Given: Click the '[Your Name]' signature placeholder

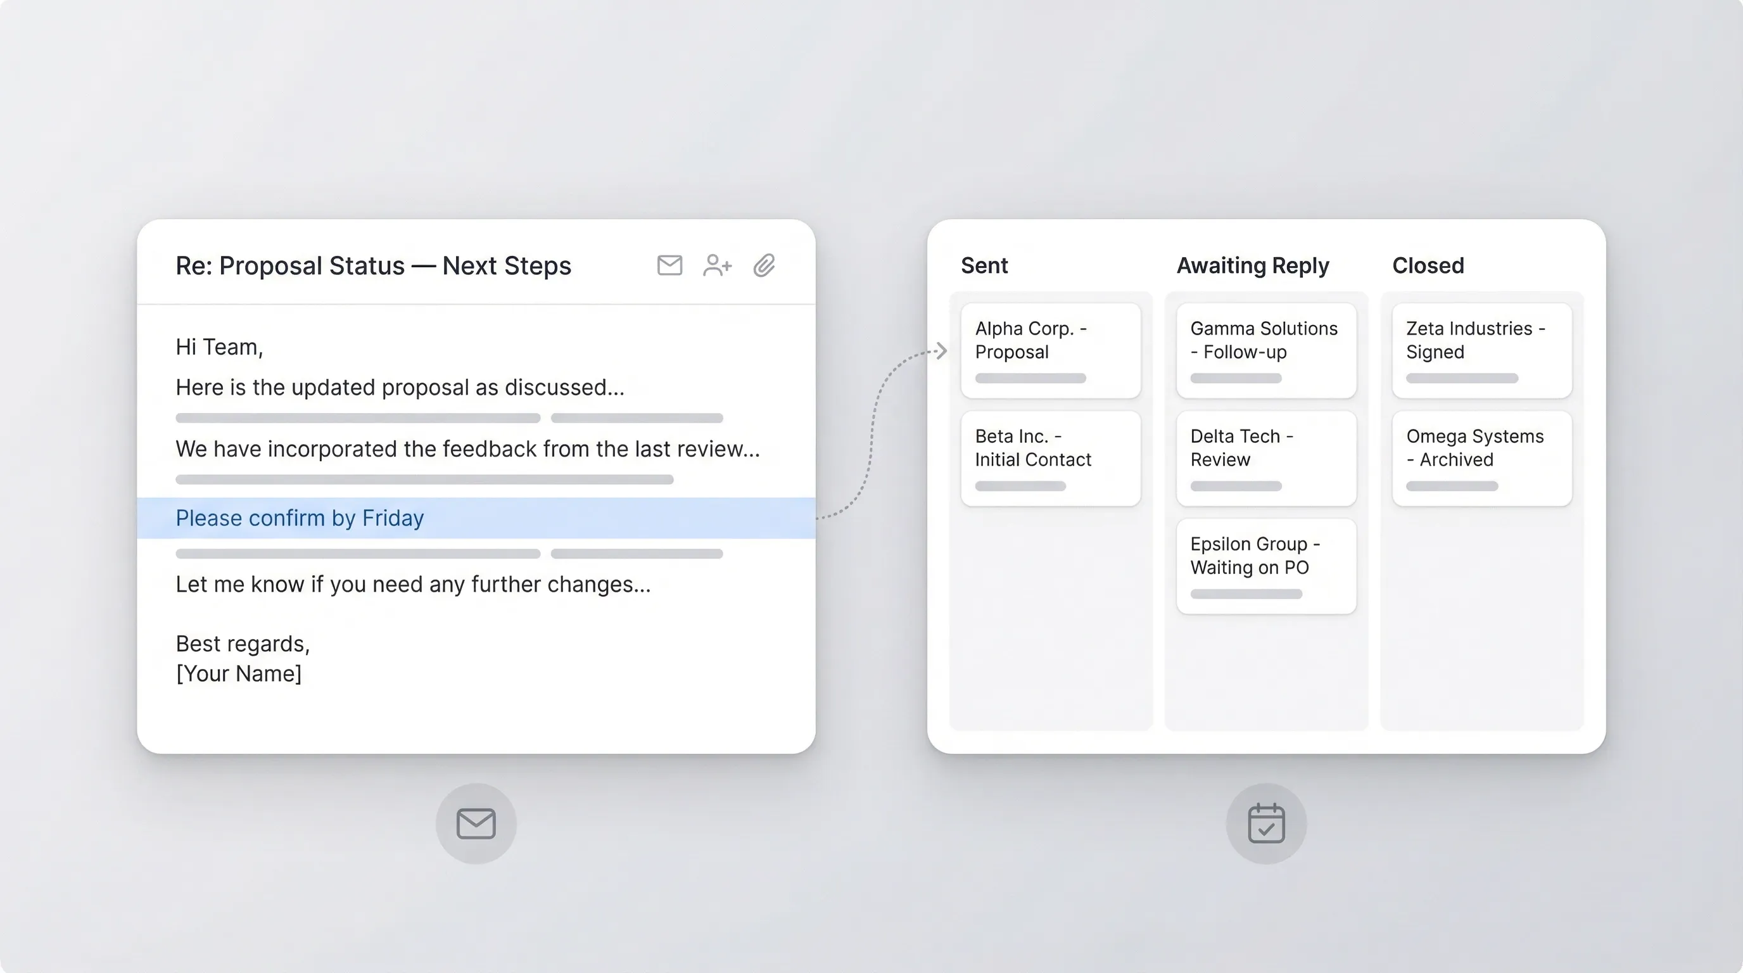Looking at the screenshot, I should [238, 673].
